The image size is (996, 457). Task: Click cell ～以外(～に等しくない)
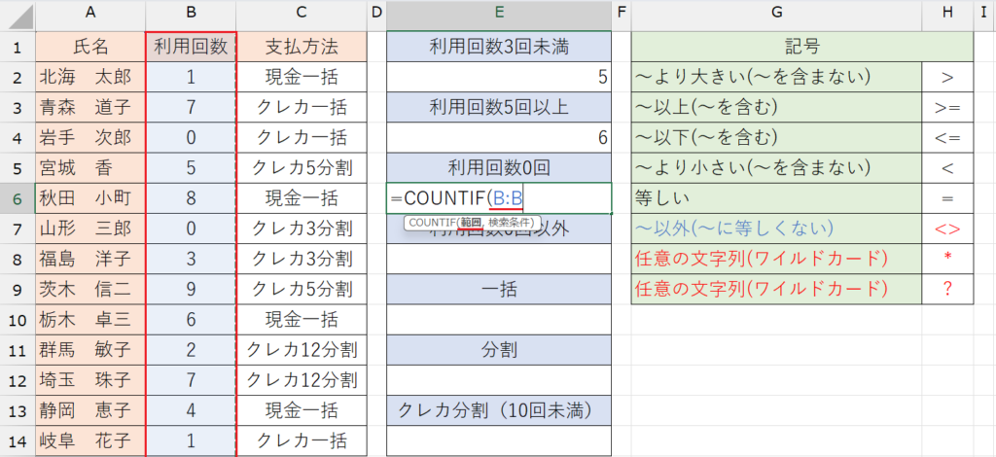point(776,228)
